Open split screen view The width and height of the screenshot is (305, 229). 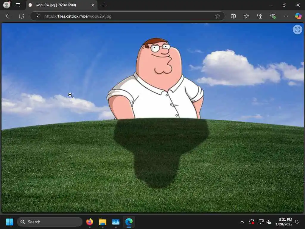point(233,16)
